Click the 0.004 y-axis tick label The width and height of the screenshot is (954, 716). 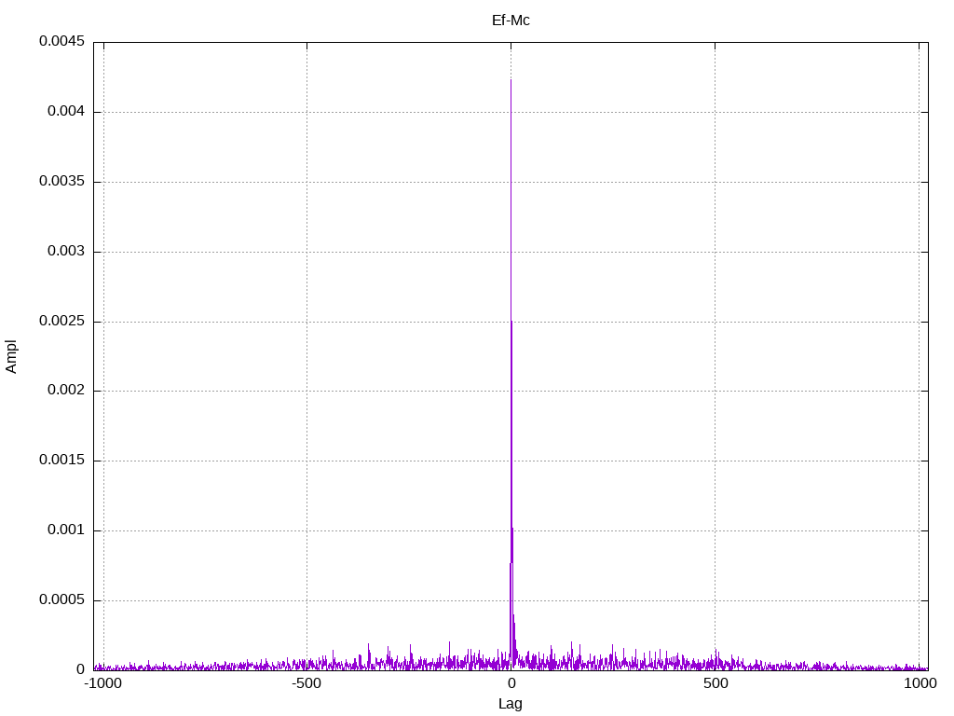click(66, 112)
